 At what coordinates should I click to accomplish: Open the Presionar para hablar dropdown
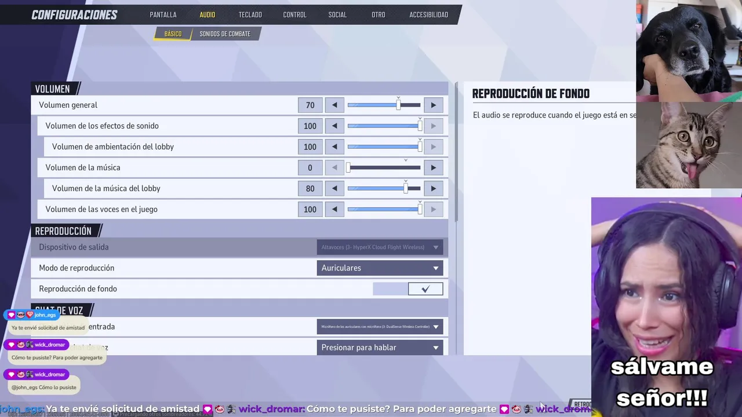380,348
